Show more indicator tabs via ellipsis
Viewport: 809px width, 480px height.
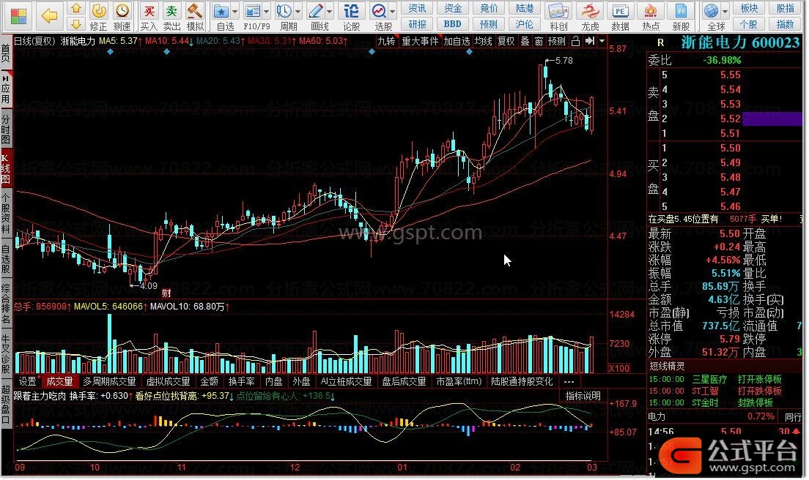pyautogui.click(x=569, y=382)
